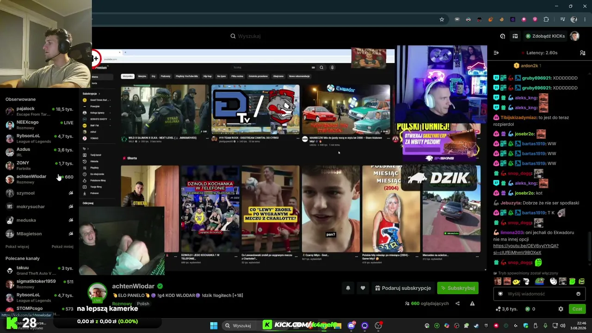The image size is (592, 333).
Task: Open chat settings gear
Action: pos(561,309)
